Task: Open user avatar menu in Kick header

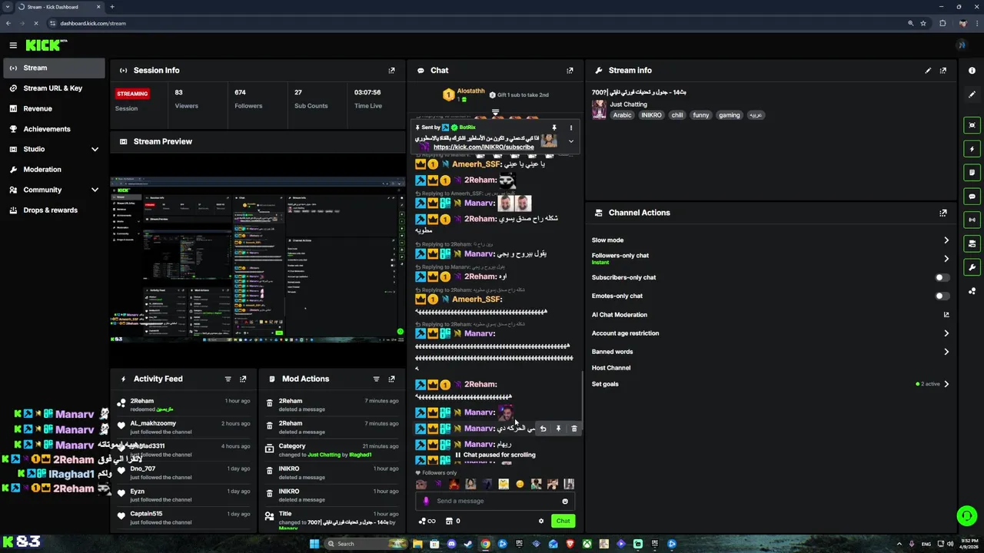Action: 961,45
